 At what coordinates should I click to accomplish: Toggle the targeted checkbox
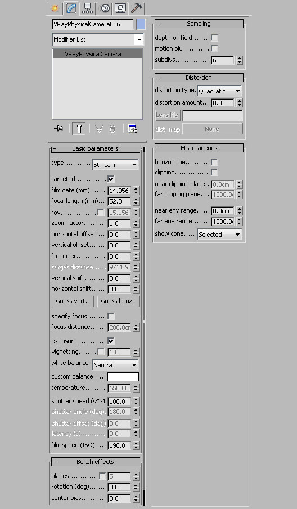pyautogui.click(x=111, y=179)
